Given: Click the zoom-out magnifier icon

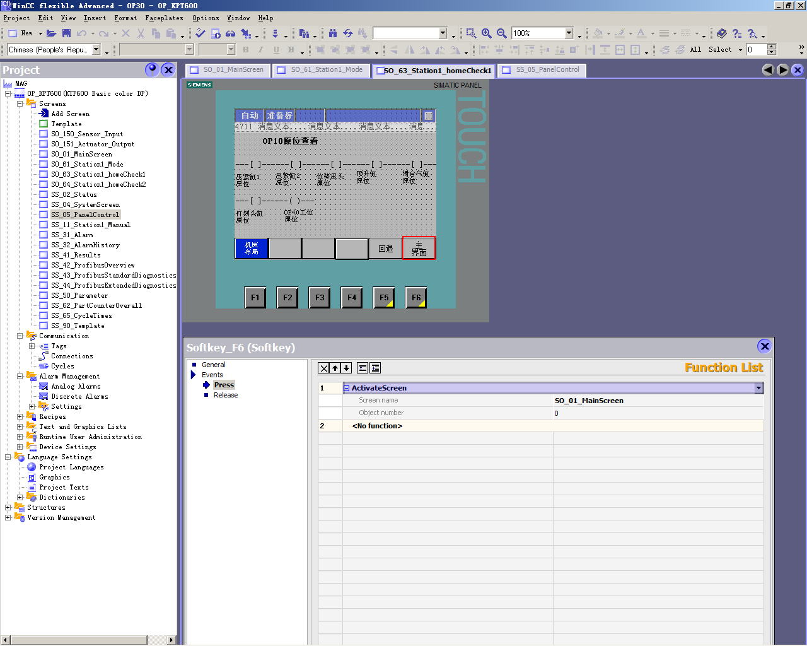Looking at the screenshot, I should pos(502,33).
